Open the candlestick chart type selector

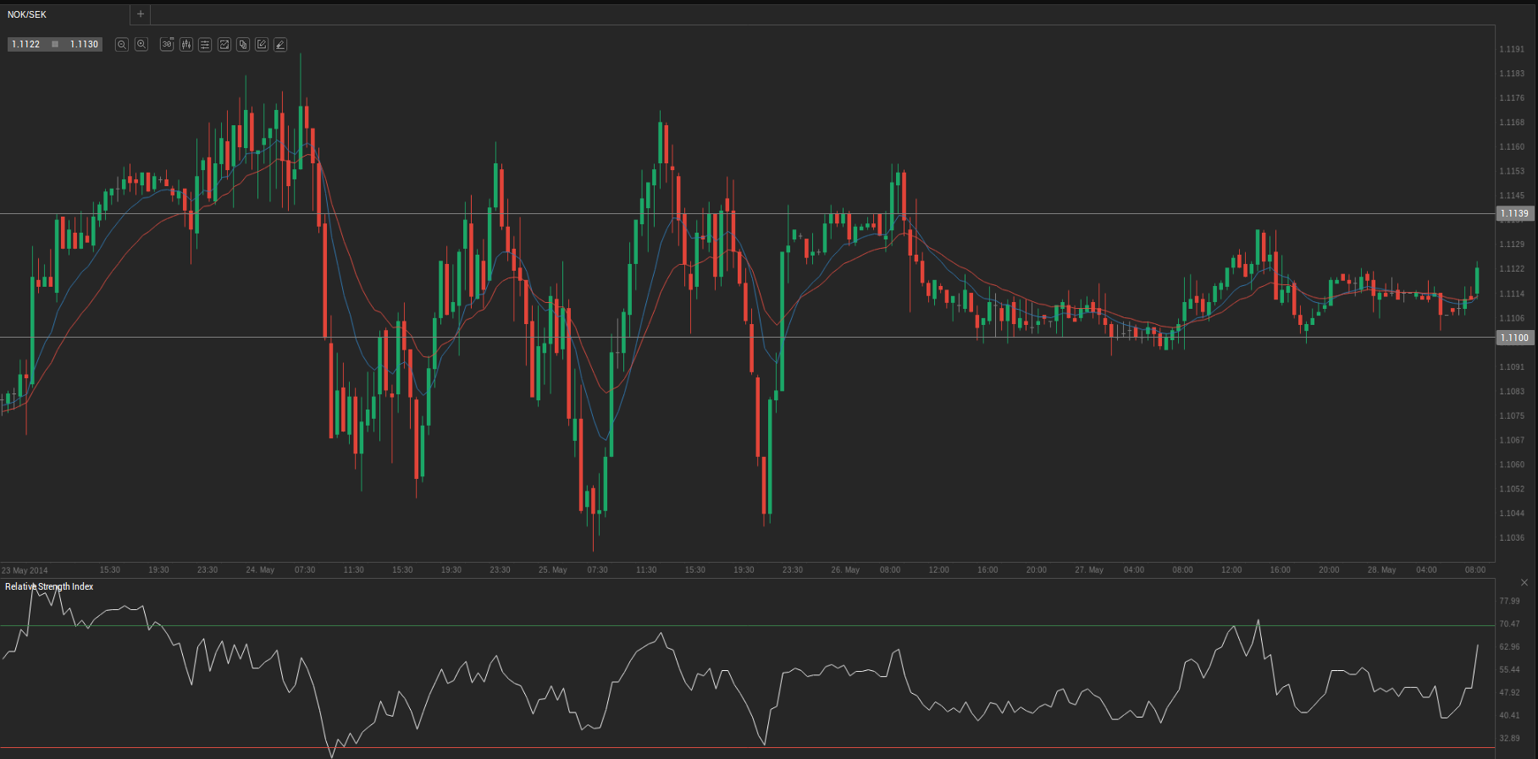coord(186,45)
